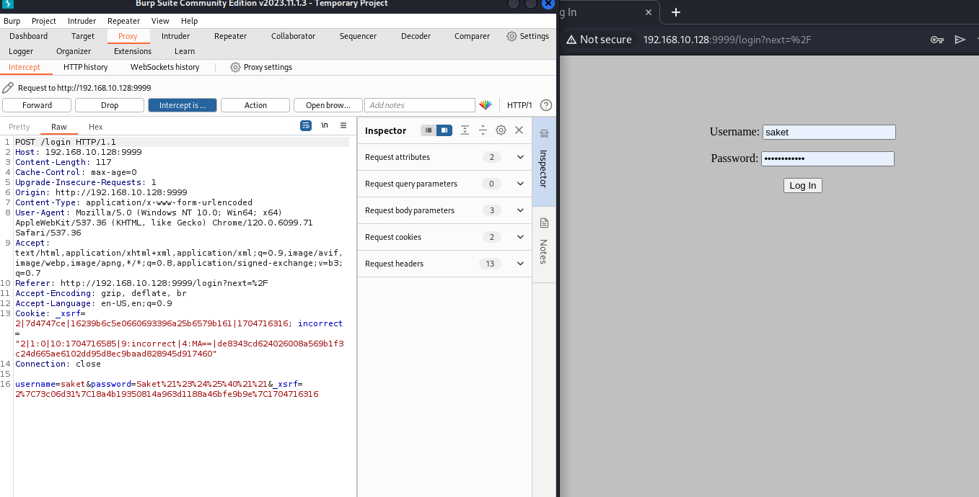Open the Burp menu
979x497 pixels.
[12, 21]
